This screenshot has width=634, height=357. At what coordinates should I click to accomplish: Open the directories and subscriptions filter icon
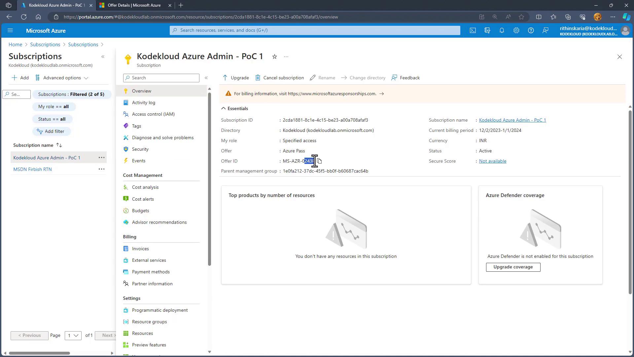487,30
